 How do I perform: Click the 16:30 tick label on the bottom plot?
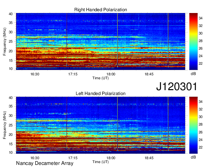[x=35, y=158]
